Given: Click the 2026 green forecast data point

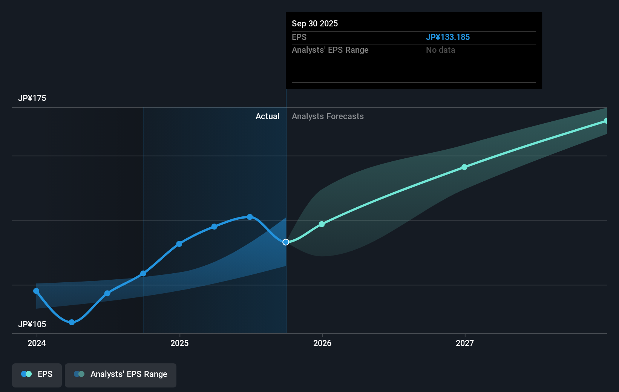Looking at the screenshot, I should [x=322, y=224].
